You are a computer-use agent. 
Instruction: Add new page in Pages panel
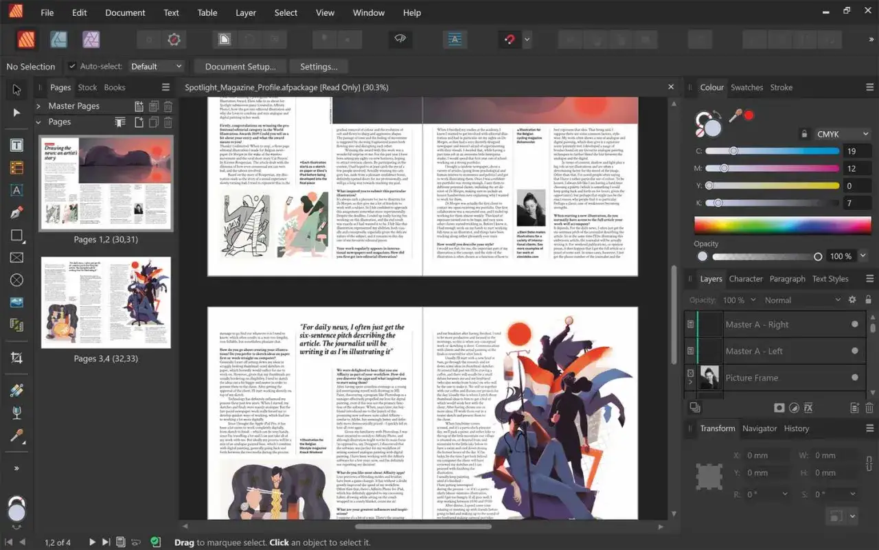139,122
